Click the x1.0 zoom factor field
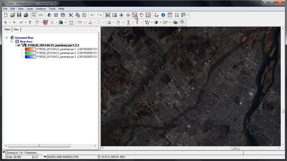This screenshot has width=287, height=161. click(38, 157)
